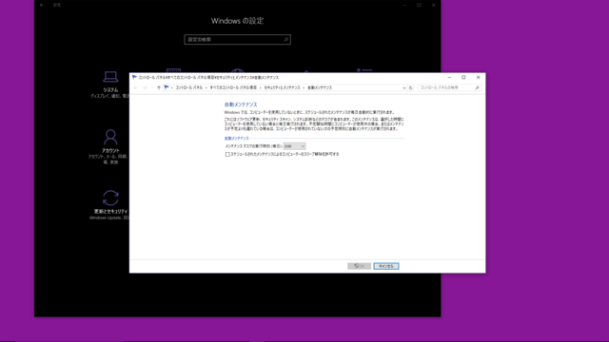Click the flag icon in the address bar
This screenshot has height=342, width=609.
[167, 87]
